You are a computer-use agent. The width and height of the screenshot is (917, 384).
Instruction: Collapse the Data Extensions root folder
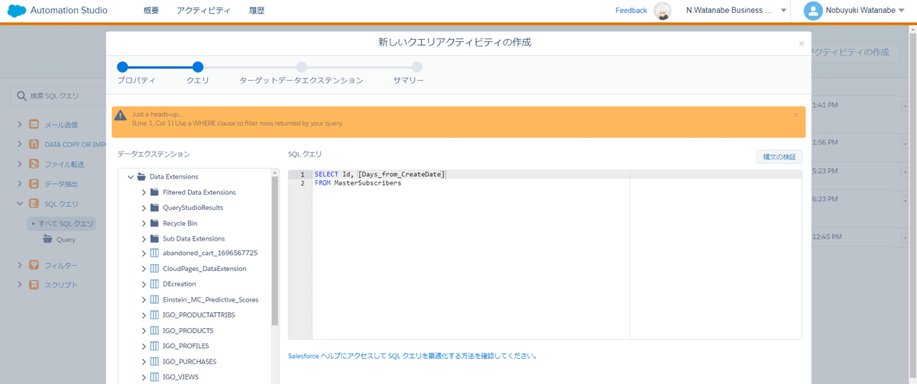tap(131, 176)
